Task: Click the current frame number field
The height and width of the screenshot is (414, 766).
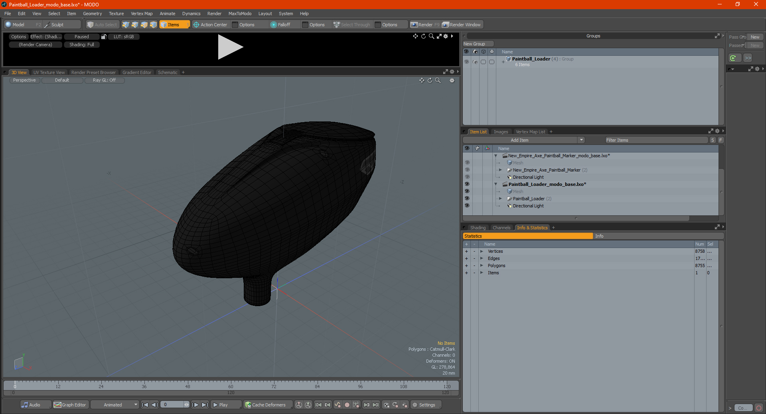Action: pyautogui.click(x=172, y=405)
